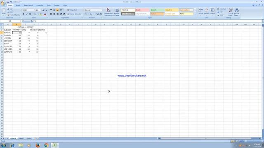Open Conditional Formatting menu
The width and height of the screenshot is (264, 148).
(x=108, y=12)
